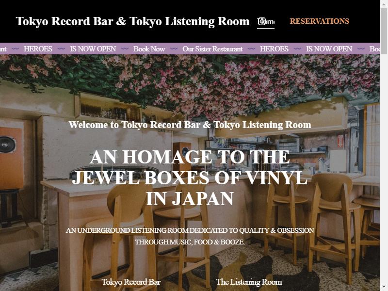
Task: Click the AN HOMAGE TO THE JEWEL BOXES headline
Action: pyautogui.click(x=190, y=178)
